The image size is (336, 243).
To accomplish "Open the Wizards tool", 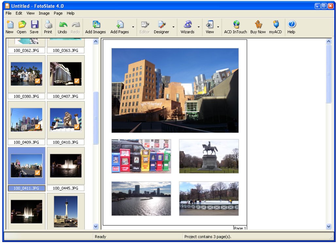I will click(x=187, y=27).
